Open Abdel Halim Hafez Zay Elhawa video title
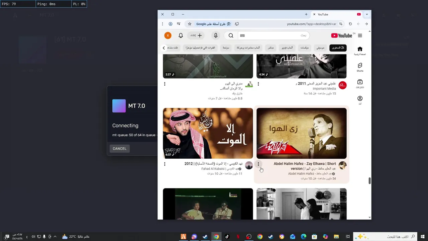Image resolution: width=428 pixels, height=241 pixels. click(305, 166)
